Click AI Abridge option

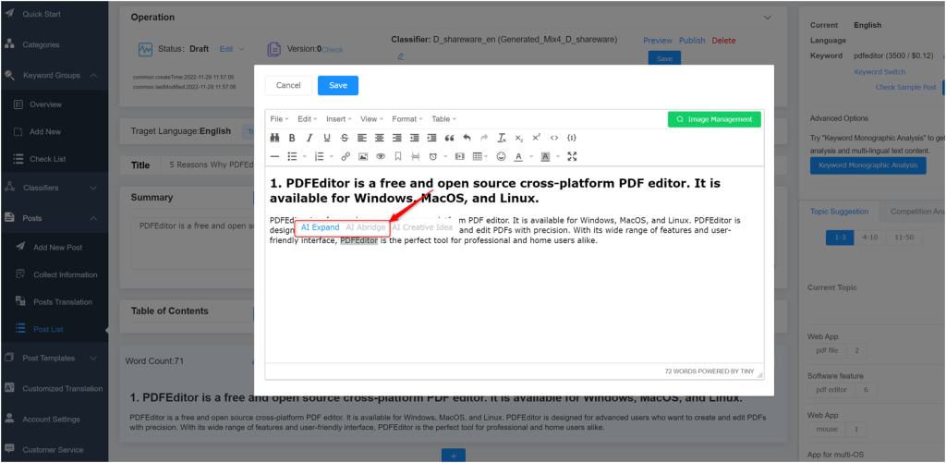coord(366,227)
